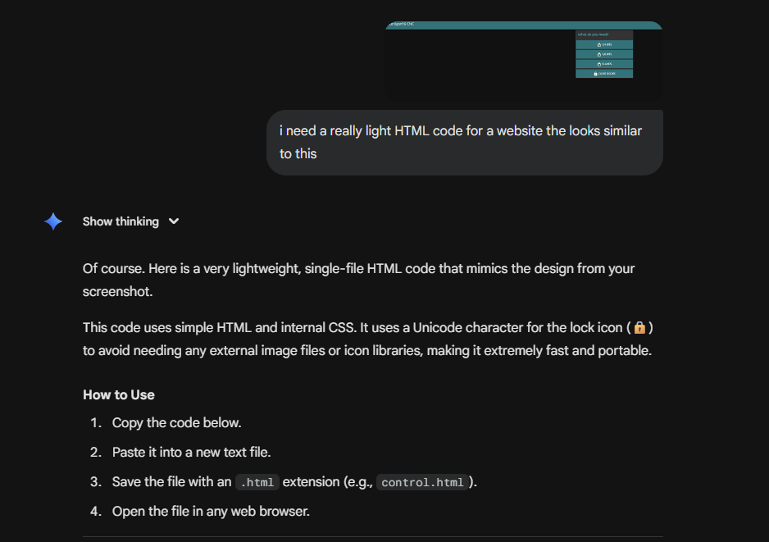Click the teal header bar in attached image
The height and width of the screenshot is (542, 769).
523,25
